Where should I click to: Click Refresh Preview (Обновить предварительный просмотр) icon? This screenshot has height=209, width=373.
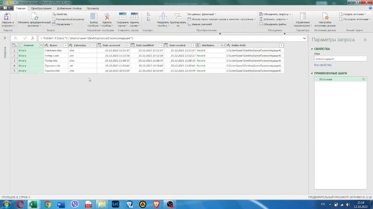[35, 16]
